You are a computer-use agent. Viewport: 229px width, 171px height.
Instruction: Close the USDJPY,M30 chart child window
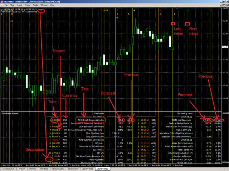227,5
